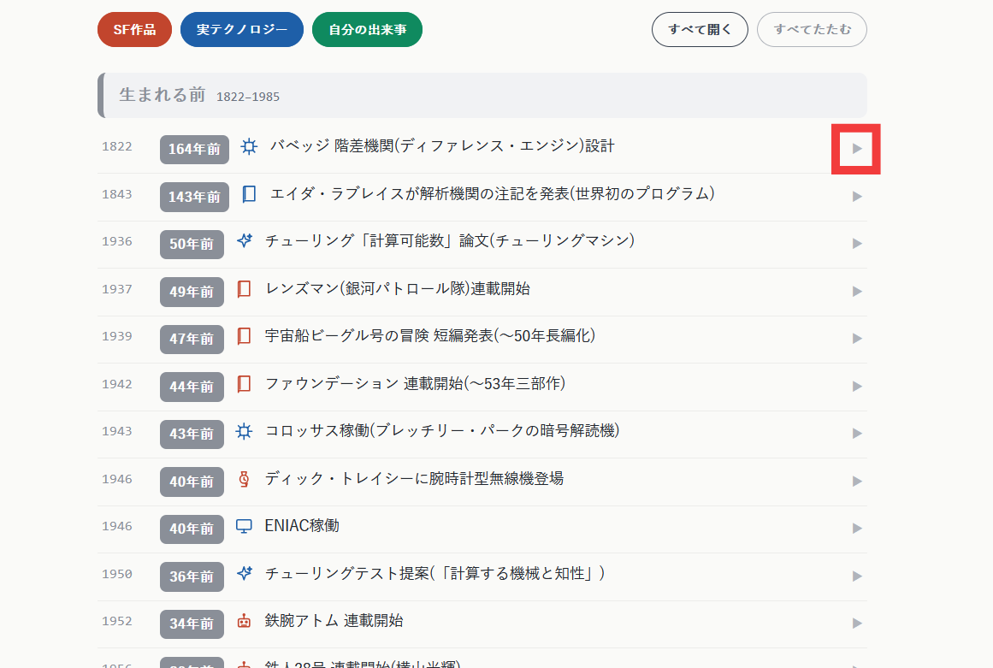Click the year 1936 label
Viewport: 993px width, 668px height.
coord(117,242)
